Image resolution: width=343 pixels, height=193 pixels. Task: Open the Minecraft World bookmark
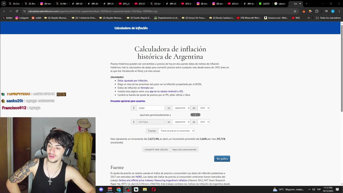pyautogui.click(x=249, y=18)
